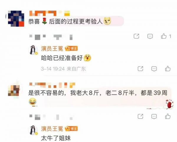Reply to the 恭喜 comment via speech bubble
This screenshot has height=142, width=177.
pyautogui.click(x=150, y=36)
